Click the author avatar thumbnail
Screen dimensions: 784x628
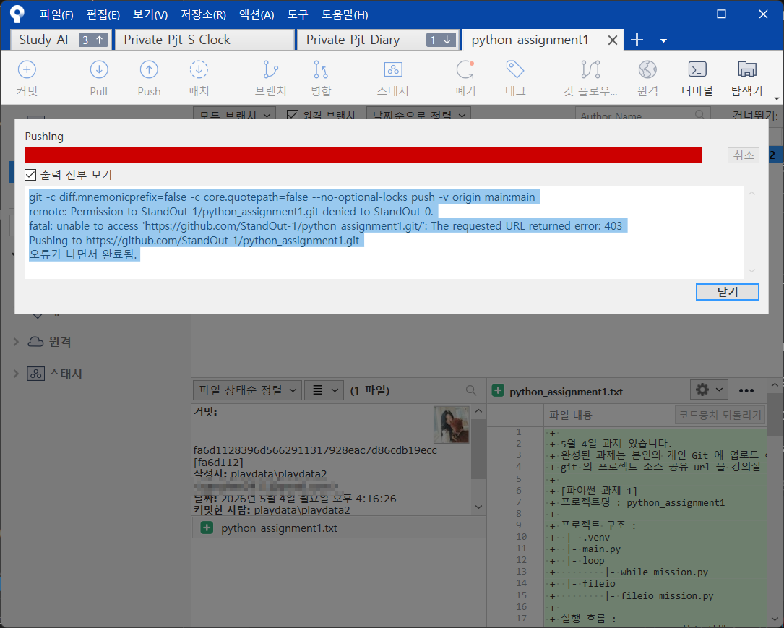[x=452, y=424]
